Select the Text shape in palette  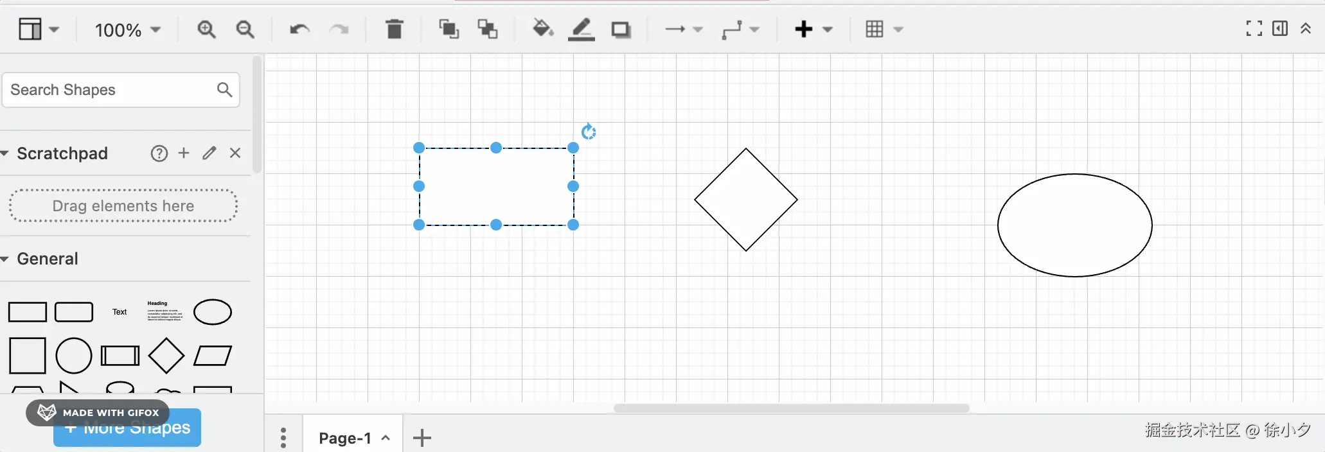pos(120,312)
